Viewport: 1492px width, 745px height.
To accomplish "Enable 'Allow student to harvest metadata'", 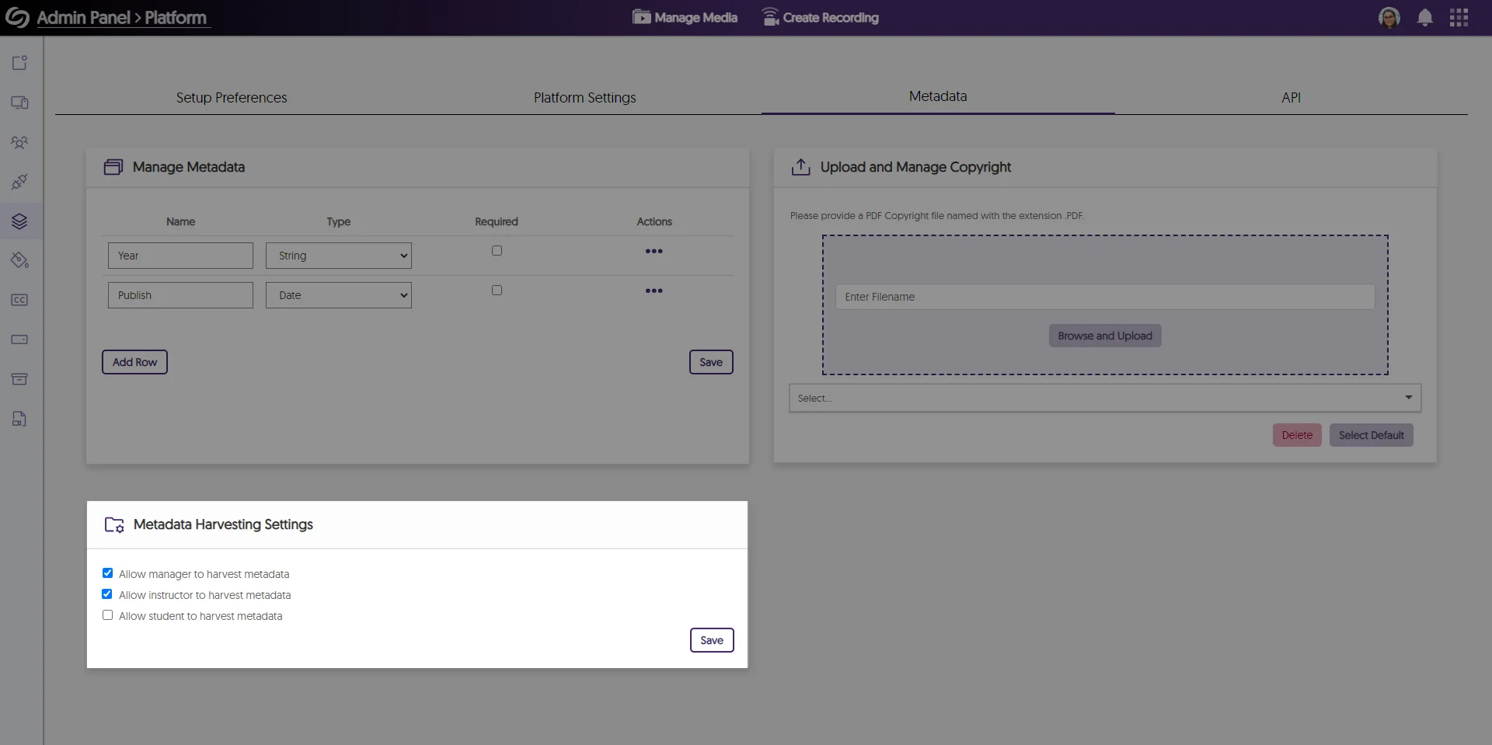I will 107,614.
